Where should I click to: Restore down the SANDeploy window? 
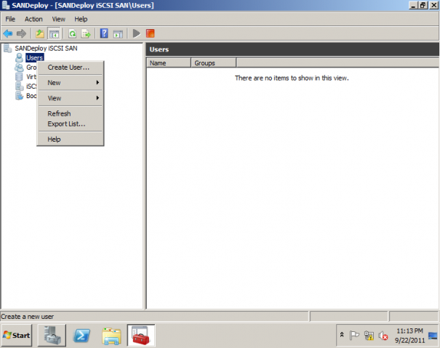pos(423,5)
